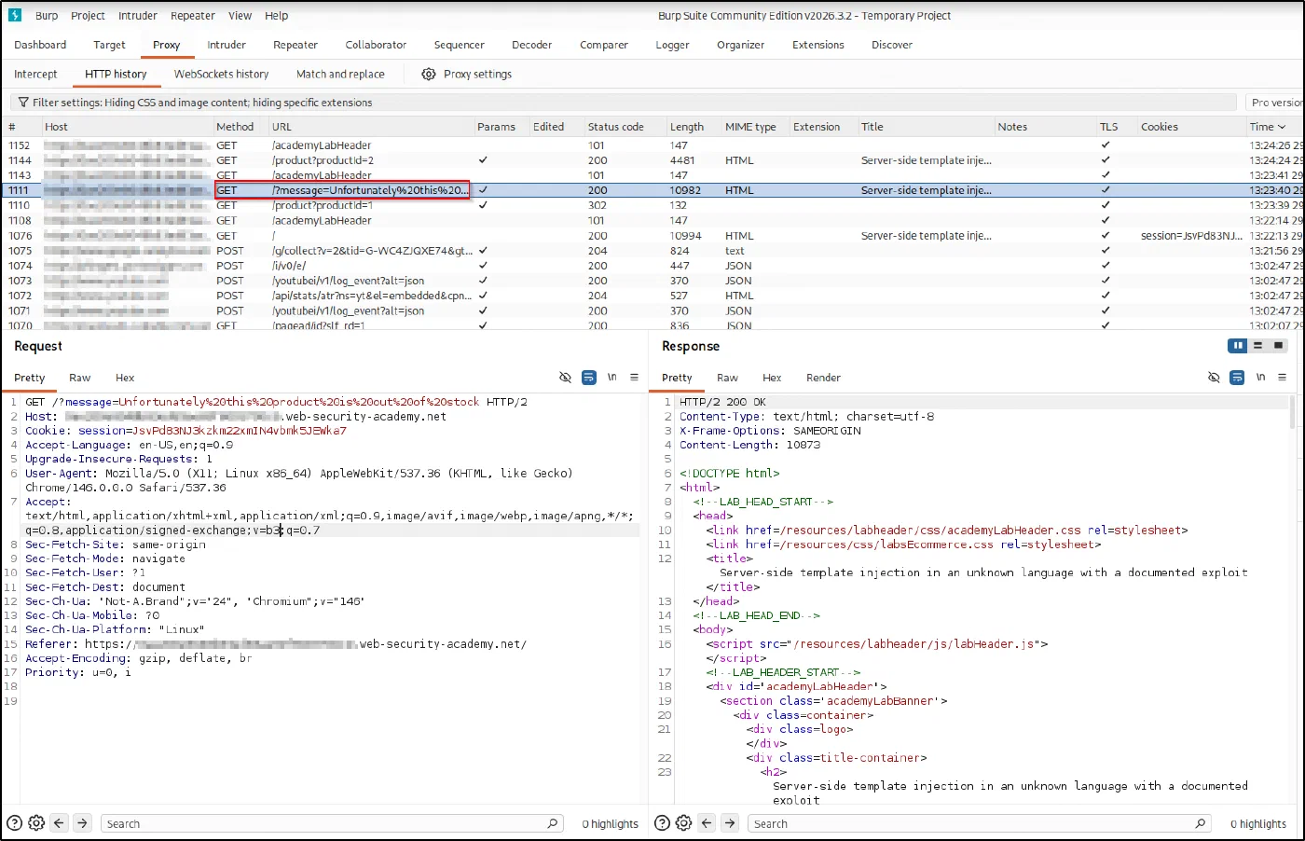Toggle hidden characters visibility in Response
Image resolution: width=1305 pixels, height=841 pixels.
1214,378
